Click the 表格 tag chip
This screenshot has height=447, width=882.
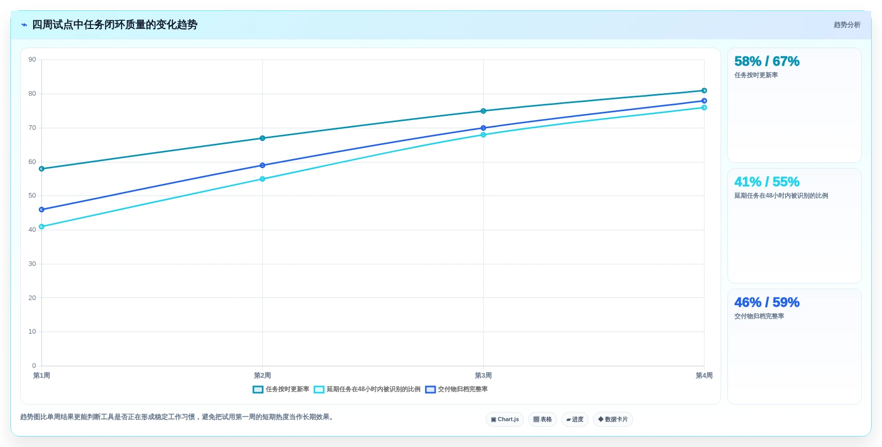(x=543, y=419)
